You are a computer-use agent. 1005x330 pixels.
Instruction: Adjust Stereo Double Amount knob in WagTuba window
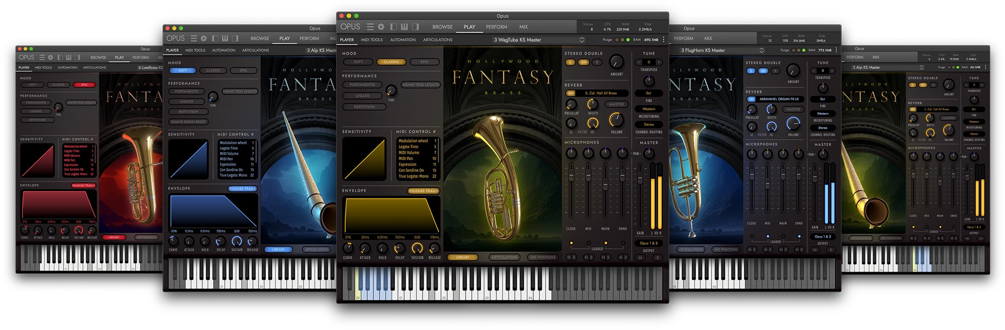[617, 62]
